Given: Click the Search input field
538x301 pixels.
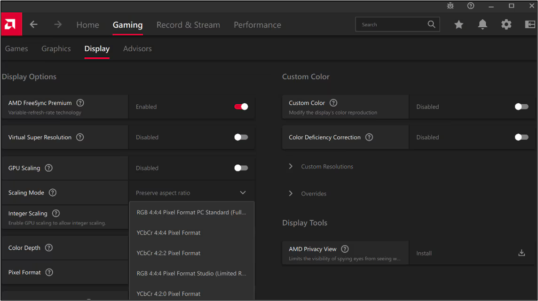Looking at the screenshot, I should (393, 25).
